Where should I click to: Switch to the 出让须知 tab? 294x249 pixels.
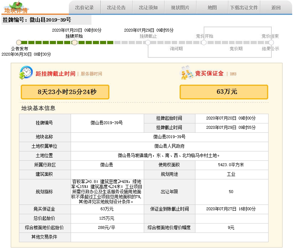point(148,8)
